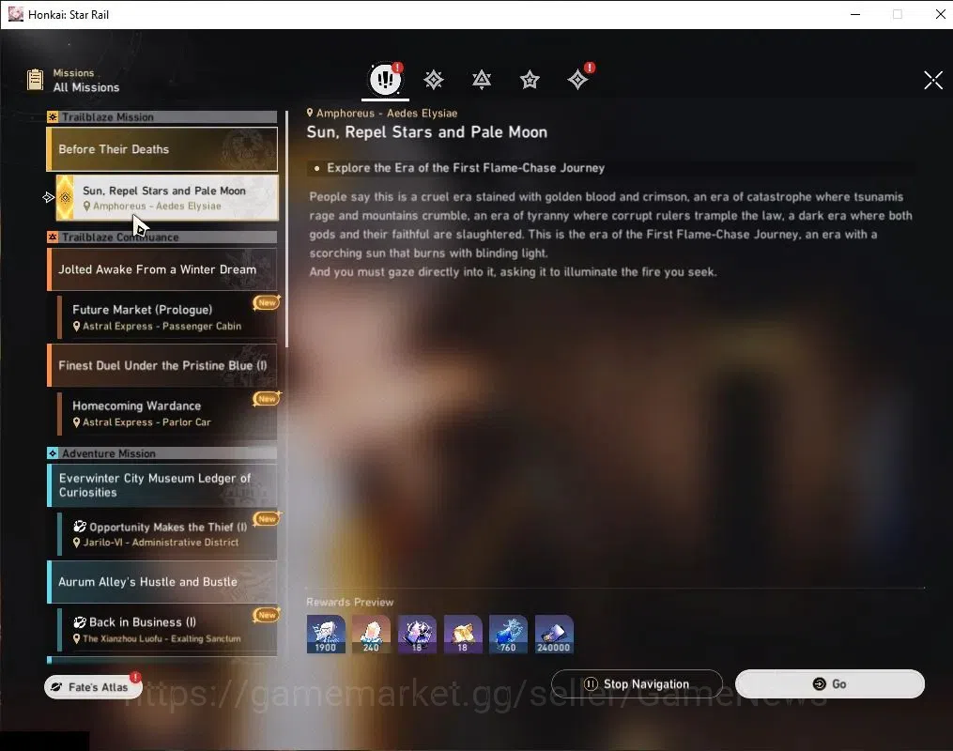Screen dimensions: 953x751
Task: View the 760 blue crystal reward icon
Action: [x=508, y=634]
